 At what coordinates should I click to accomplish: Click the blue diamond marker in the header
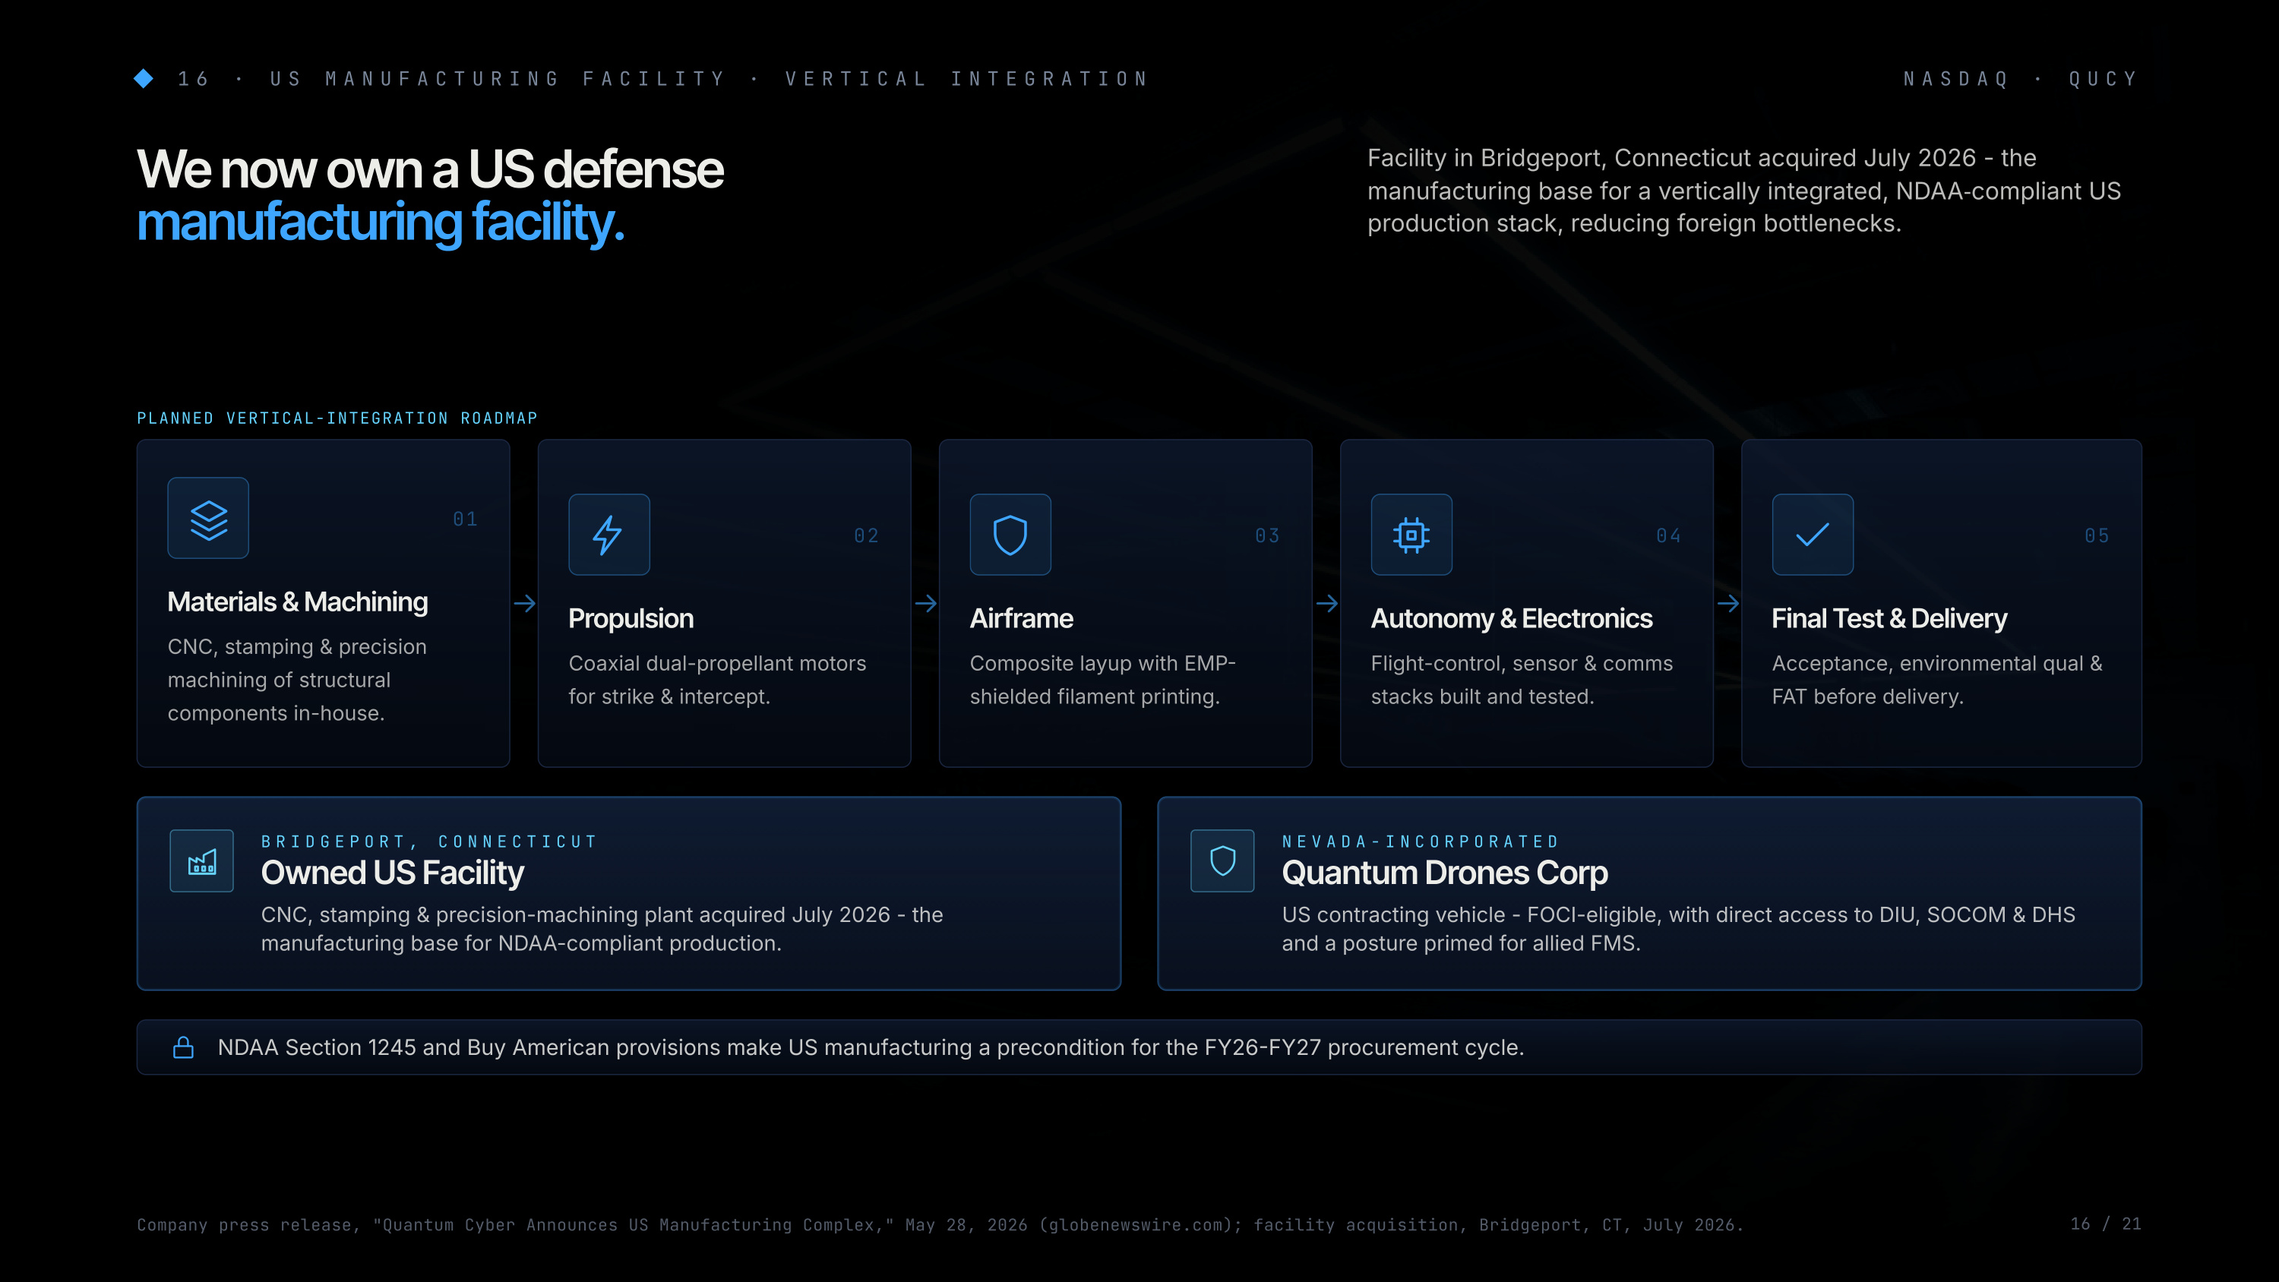[x=144, y=79]
